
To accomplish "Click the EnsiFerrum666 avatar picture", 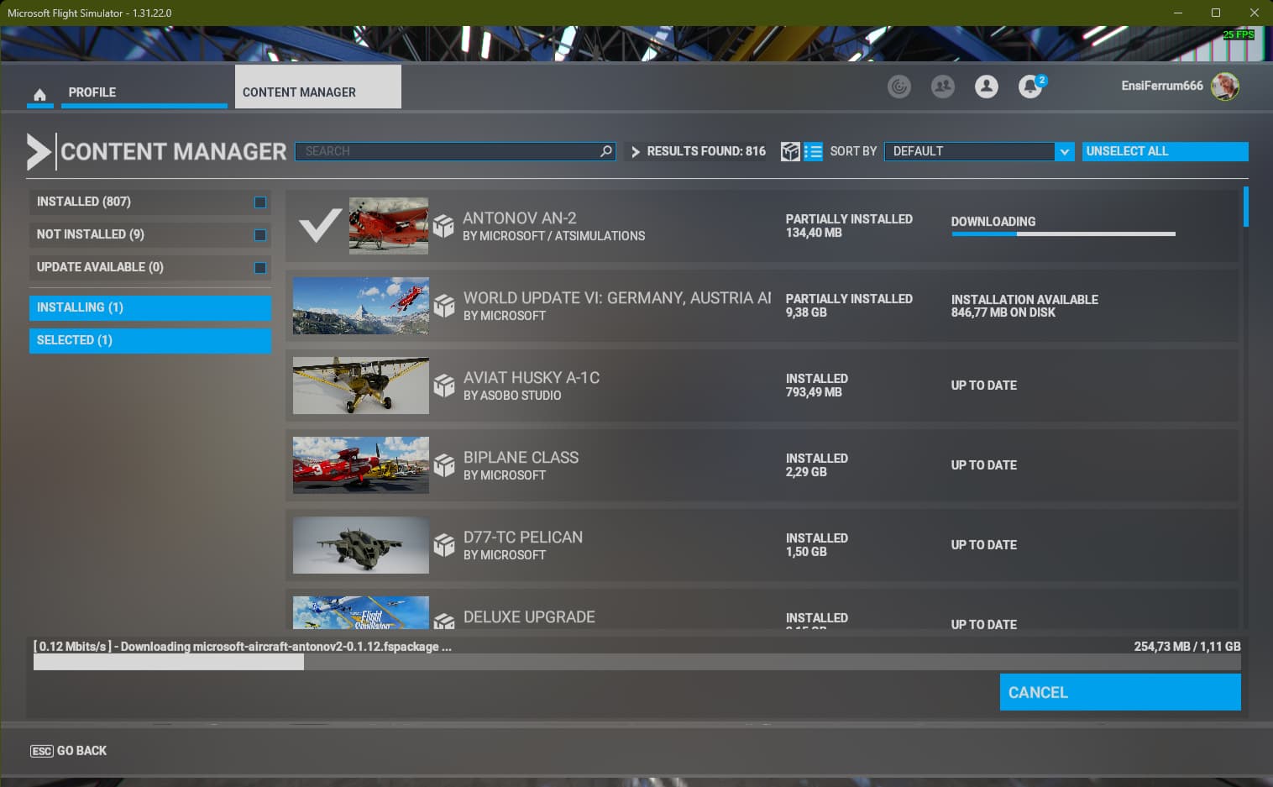I will click(x=1225, y=86).
